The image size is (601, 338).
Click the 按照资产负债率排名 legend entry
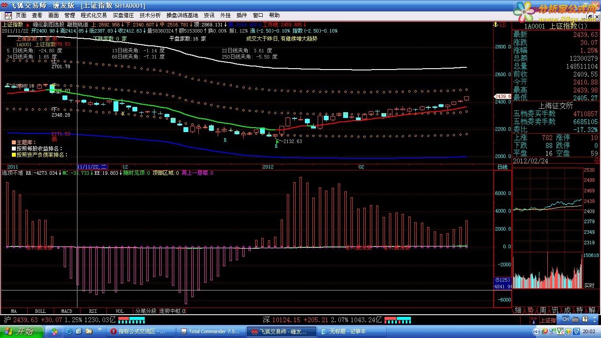[40, 155]
